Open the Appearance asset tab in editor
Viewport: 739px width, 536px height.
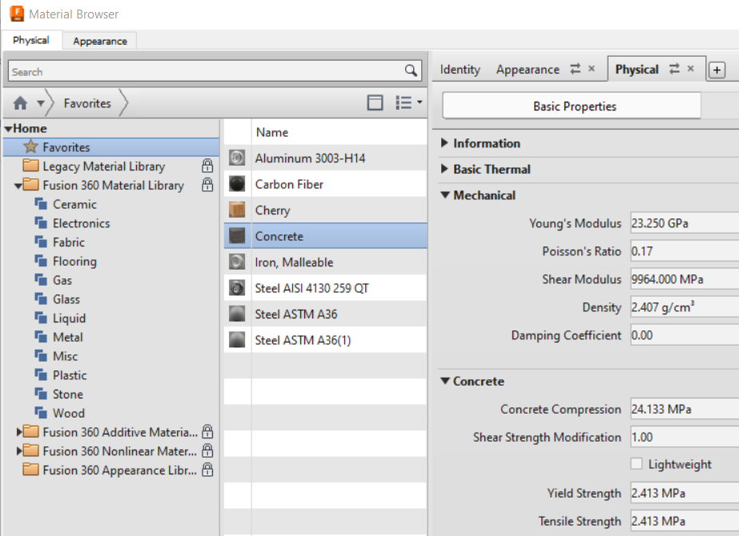528,70
